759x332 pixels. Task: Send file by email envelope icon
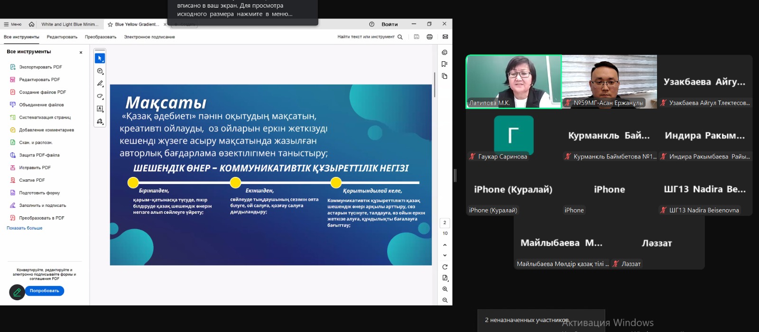coord(445,37)
